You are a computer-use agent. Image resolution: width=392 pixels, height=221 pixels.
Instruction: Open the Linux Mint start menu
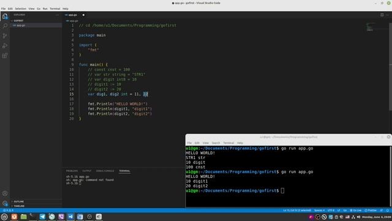tap(4, 217)
